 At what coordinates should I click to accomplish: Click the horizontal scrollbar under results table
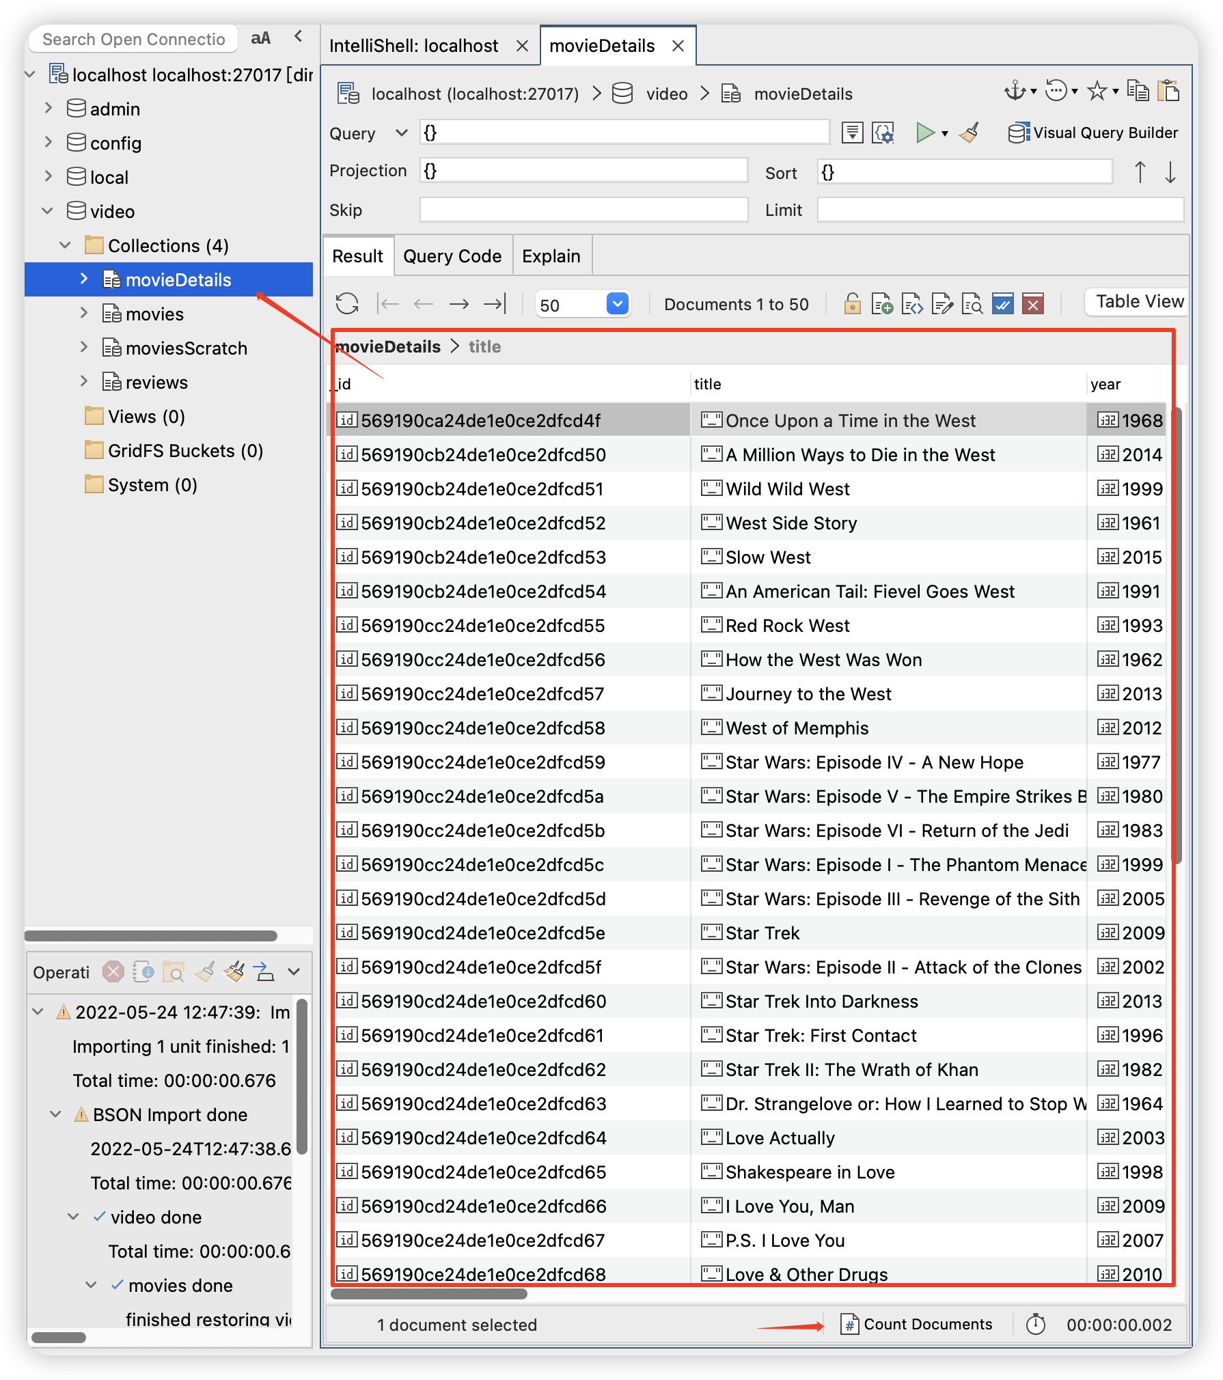click(429, 1293)
